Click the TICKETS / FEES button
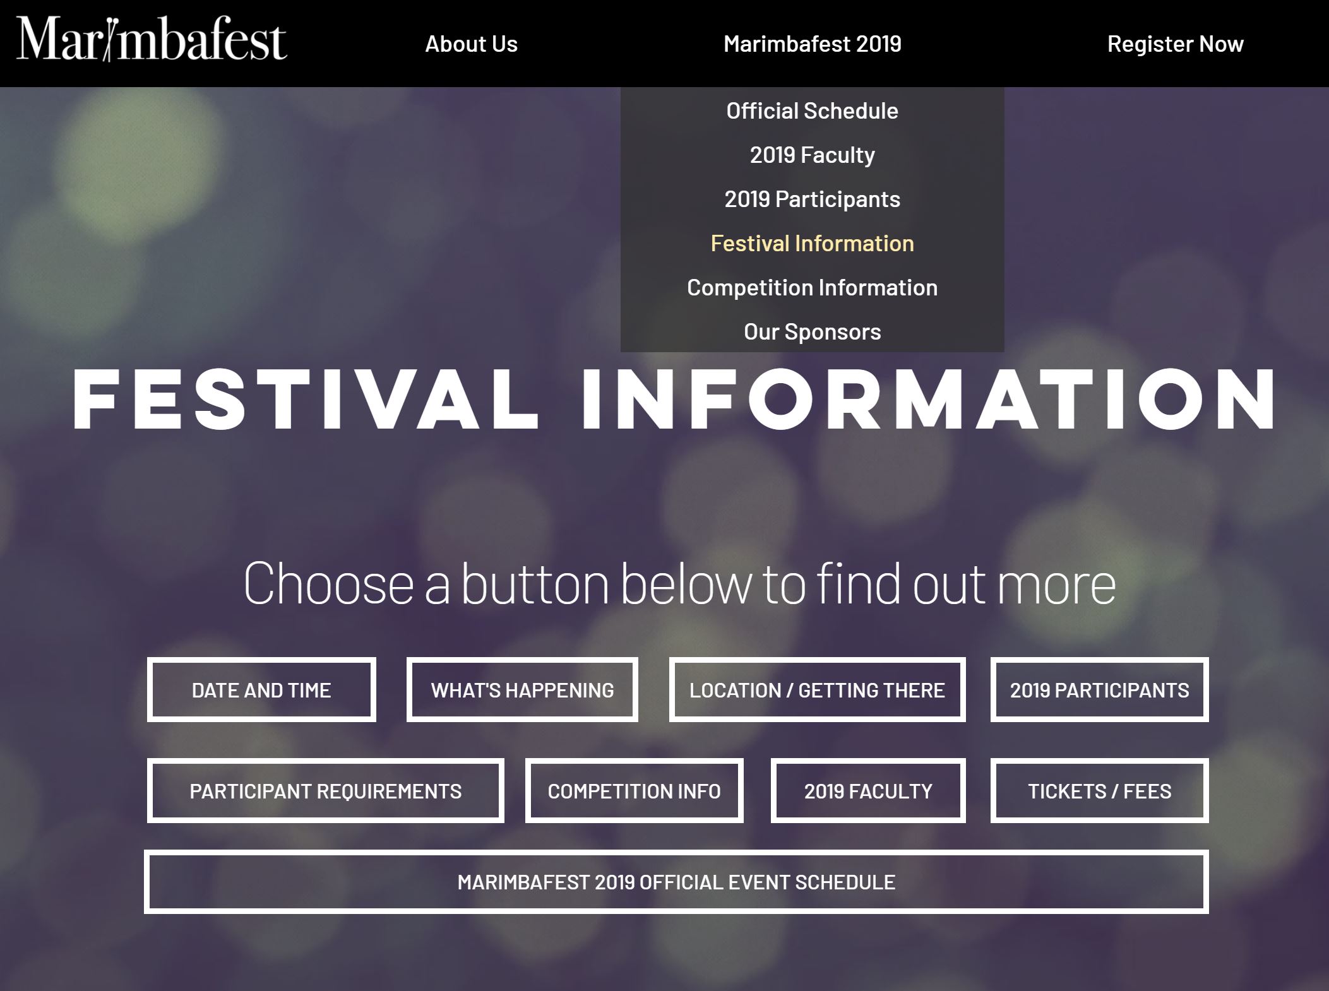Screen dimensions: 1329x991 (x=1099, y=790)
